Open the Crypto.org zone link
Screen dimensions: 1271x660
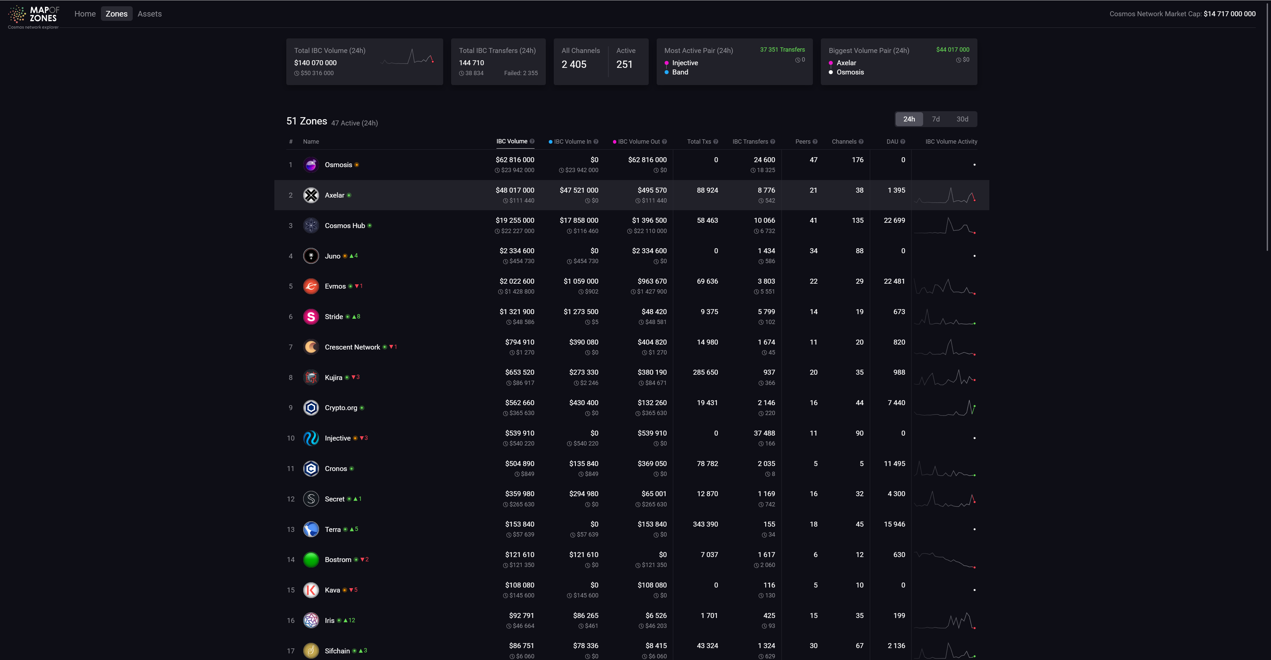[x=341, y=408]
